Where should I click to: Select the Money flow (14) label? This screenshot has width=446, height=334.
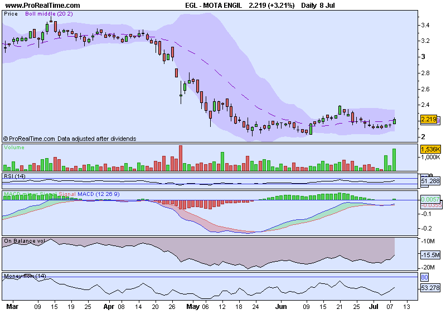(25, 276)
